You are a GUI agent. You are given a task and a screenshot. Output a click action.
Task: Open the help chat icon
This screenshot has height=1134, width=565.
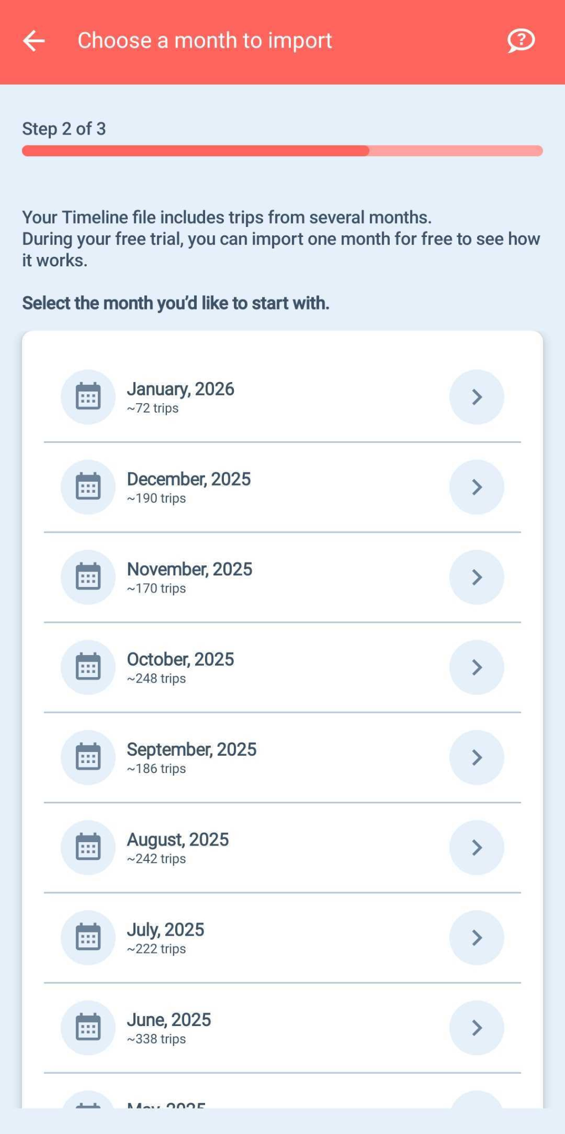[x=521, y=40]
